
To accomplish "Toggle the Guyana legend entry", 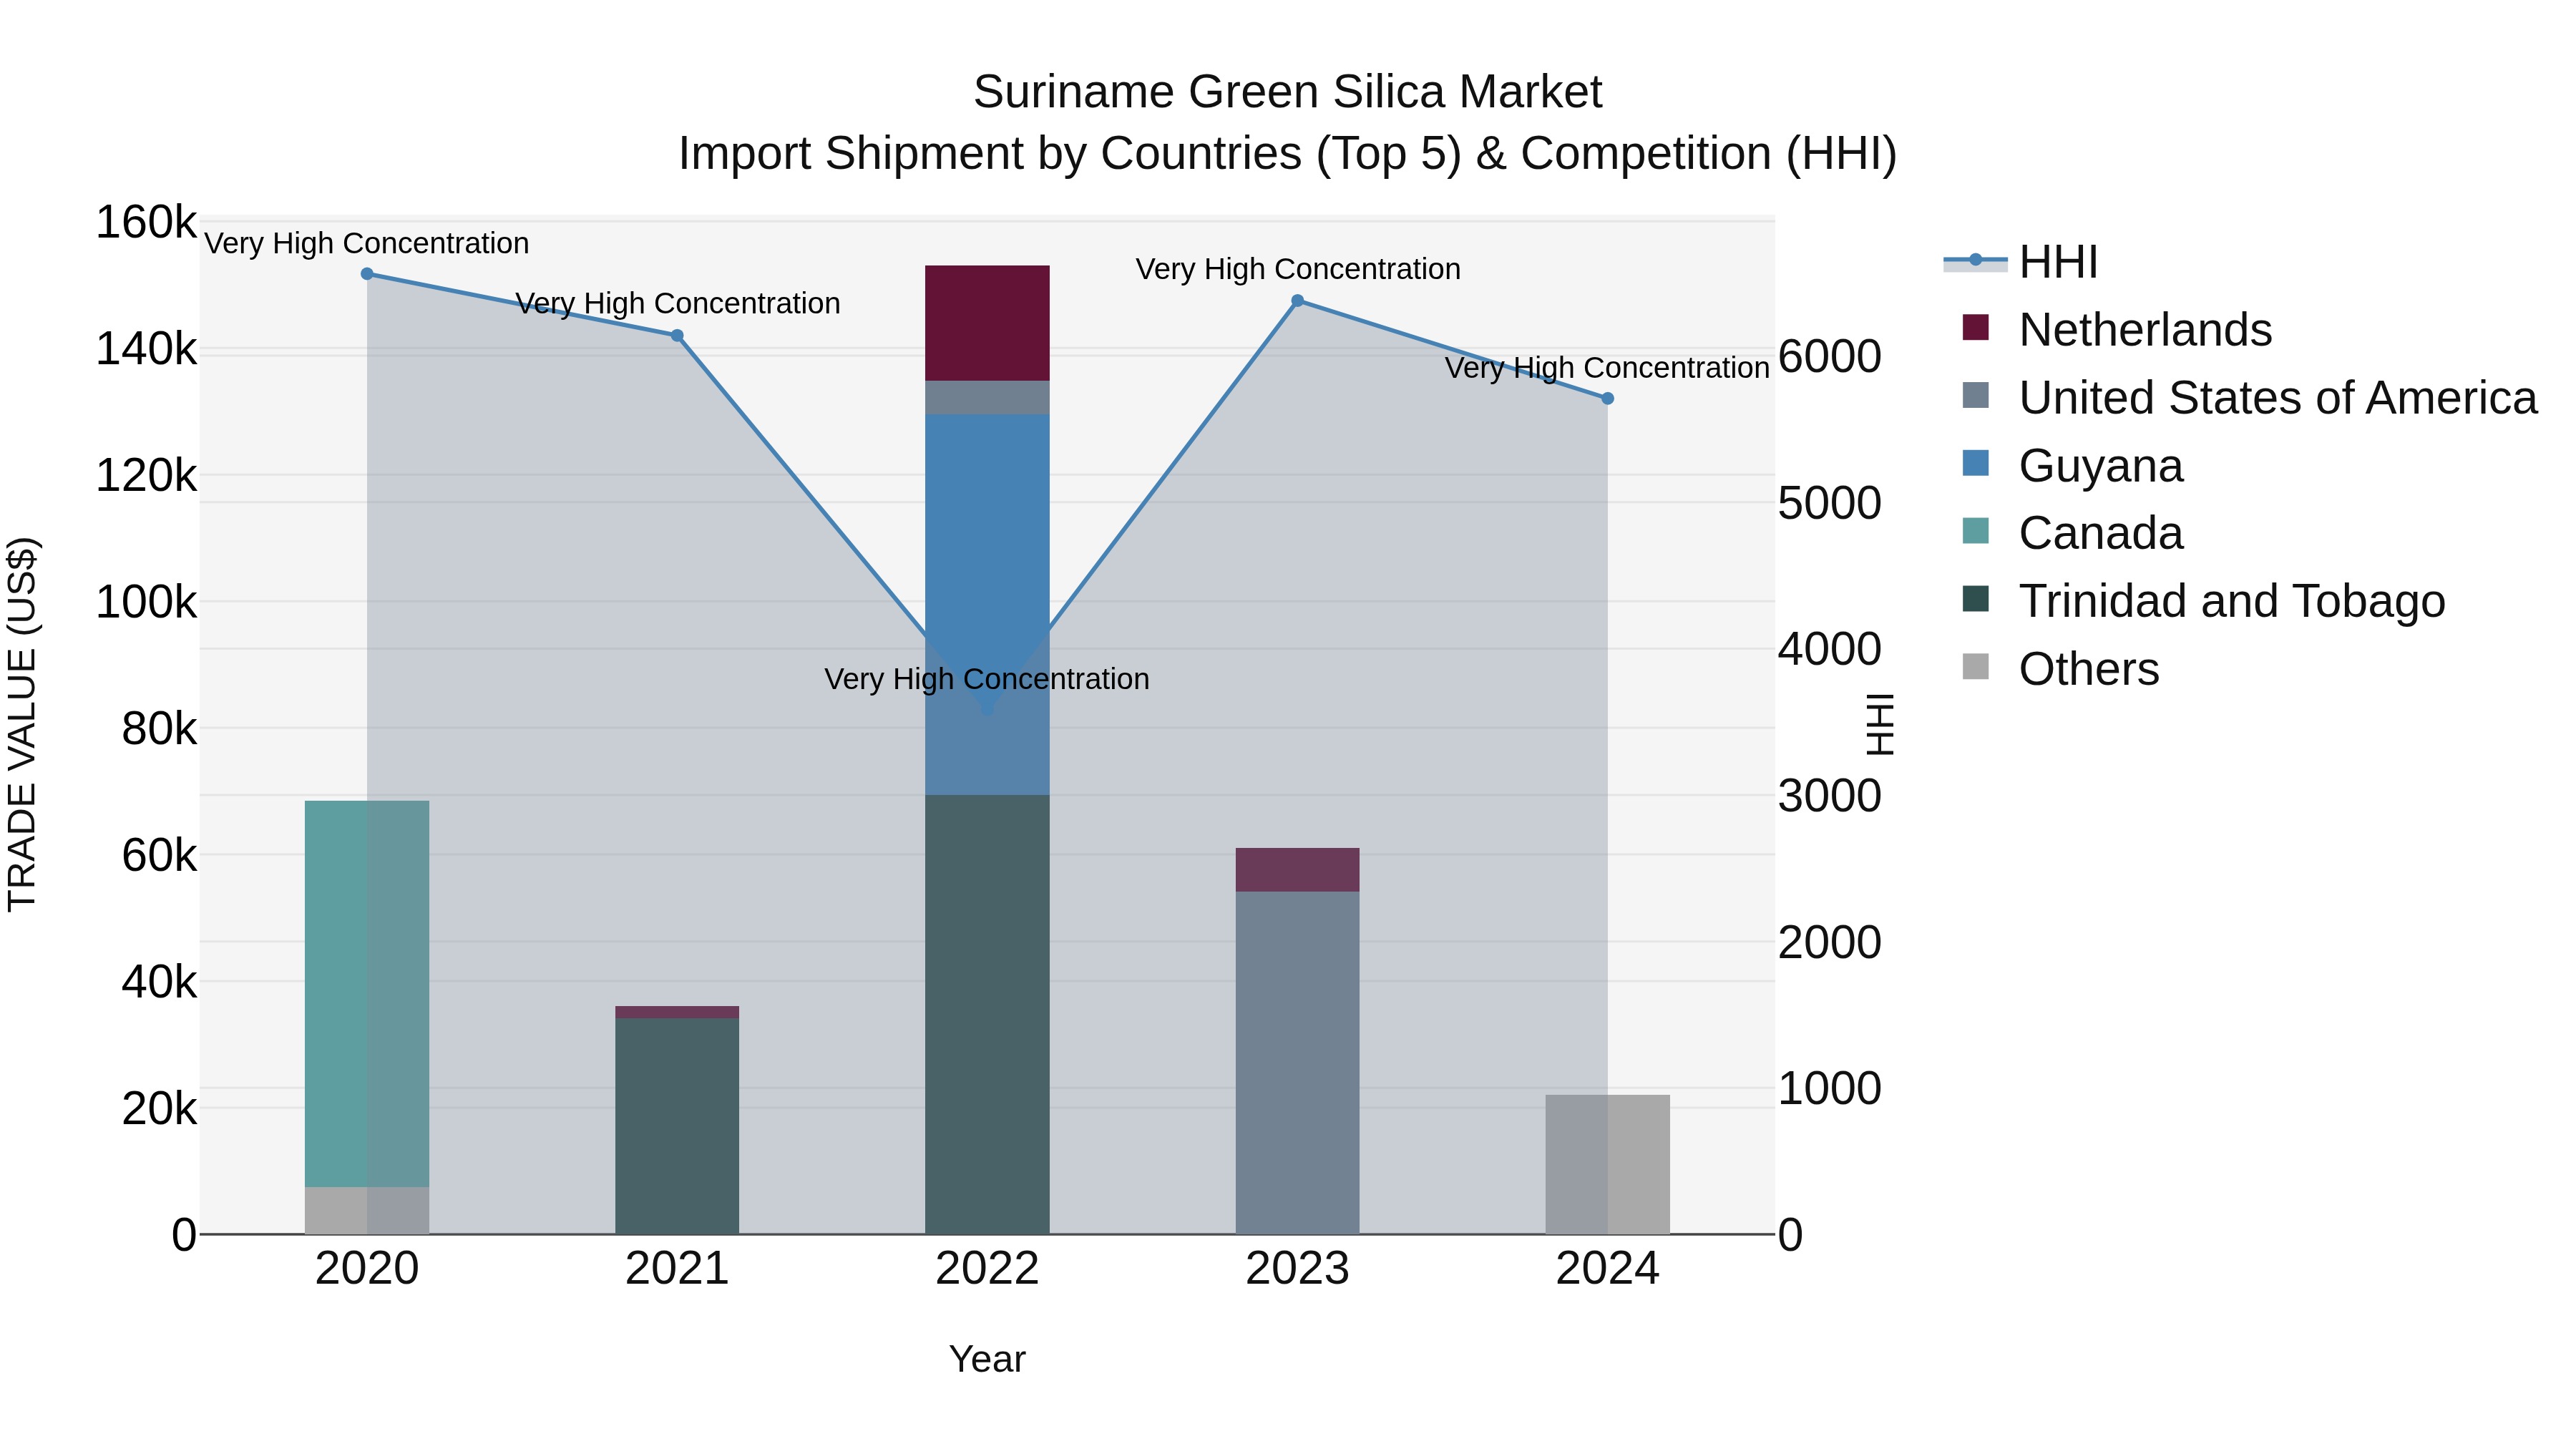I will [x=2073, y=465].
